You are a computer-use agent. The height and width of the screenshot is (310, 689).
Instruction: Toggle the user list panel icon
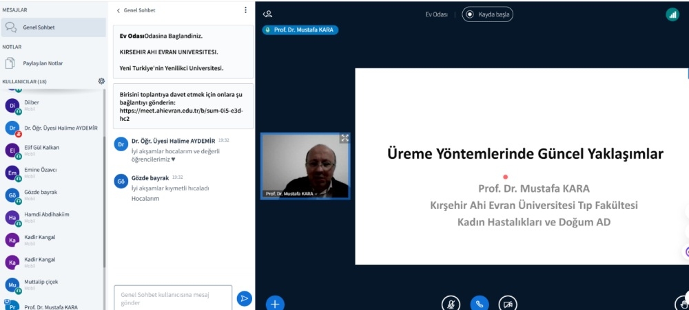point(268,14)
